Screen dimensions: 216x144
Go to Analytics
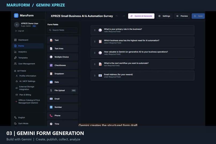click(28, 52)
